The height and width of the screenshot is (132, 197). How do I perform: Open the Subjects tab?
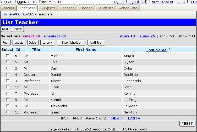pos(48,8)
